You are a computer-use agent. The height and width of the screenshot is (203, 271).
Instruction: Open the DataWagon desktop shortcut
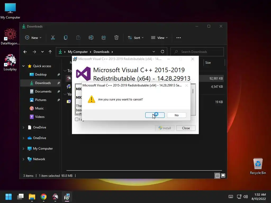click(x=10, y=36)
